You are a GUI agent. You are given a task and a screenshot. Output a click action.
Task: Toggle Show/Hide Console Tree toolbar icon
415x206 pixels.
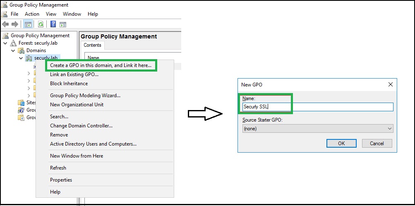(x=28, y=24)
